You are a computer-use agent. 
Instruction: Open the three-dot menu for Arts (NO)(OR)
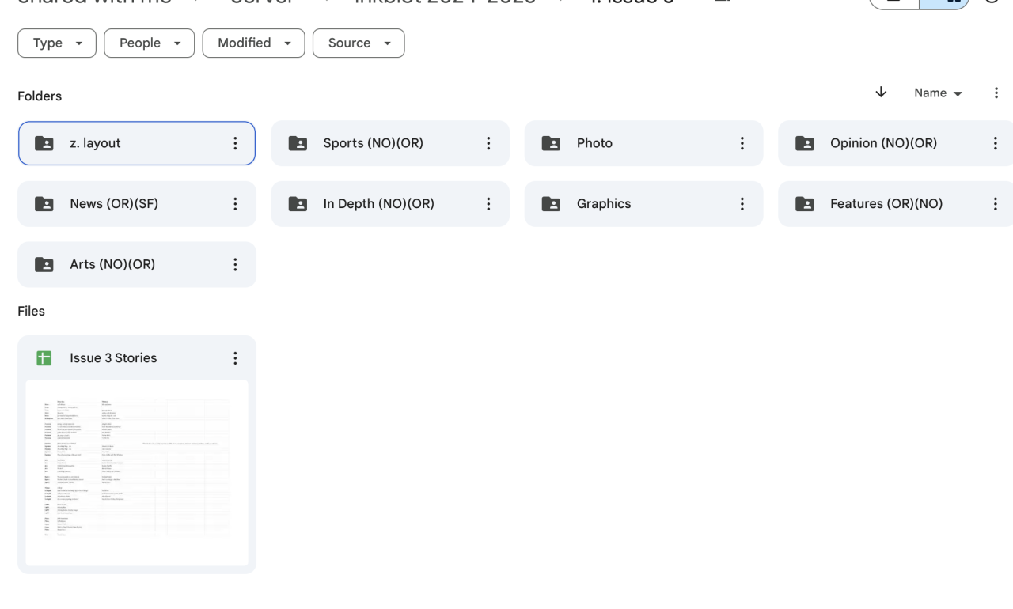pos(235,264)
